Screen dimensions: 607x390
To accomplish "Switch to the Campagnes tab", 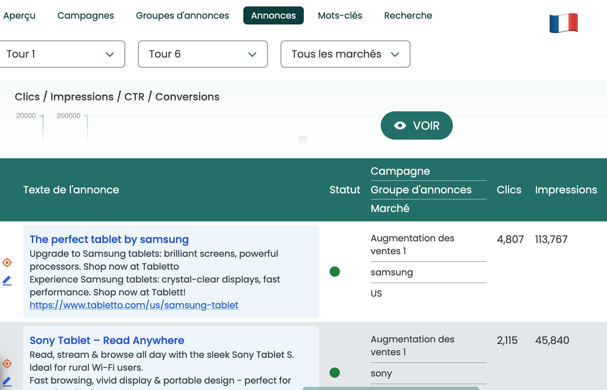I will 86,15.
